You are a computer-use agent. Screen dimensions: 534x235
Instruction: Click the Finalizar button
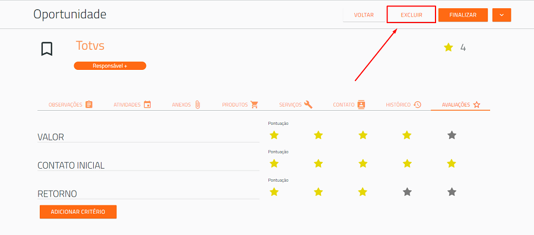463,15
